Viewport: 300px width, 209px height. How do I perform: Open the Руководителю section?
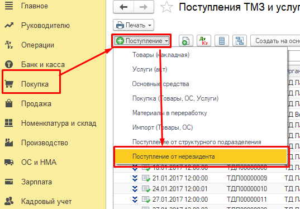[x=45, y=26]
